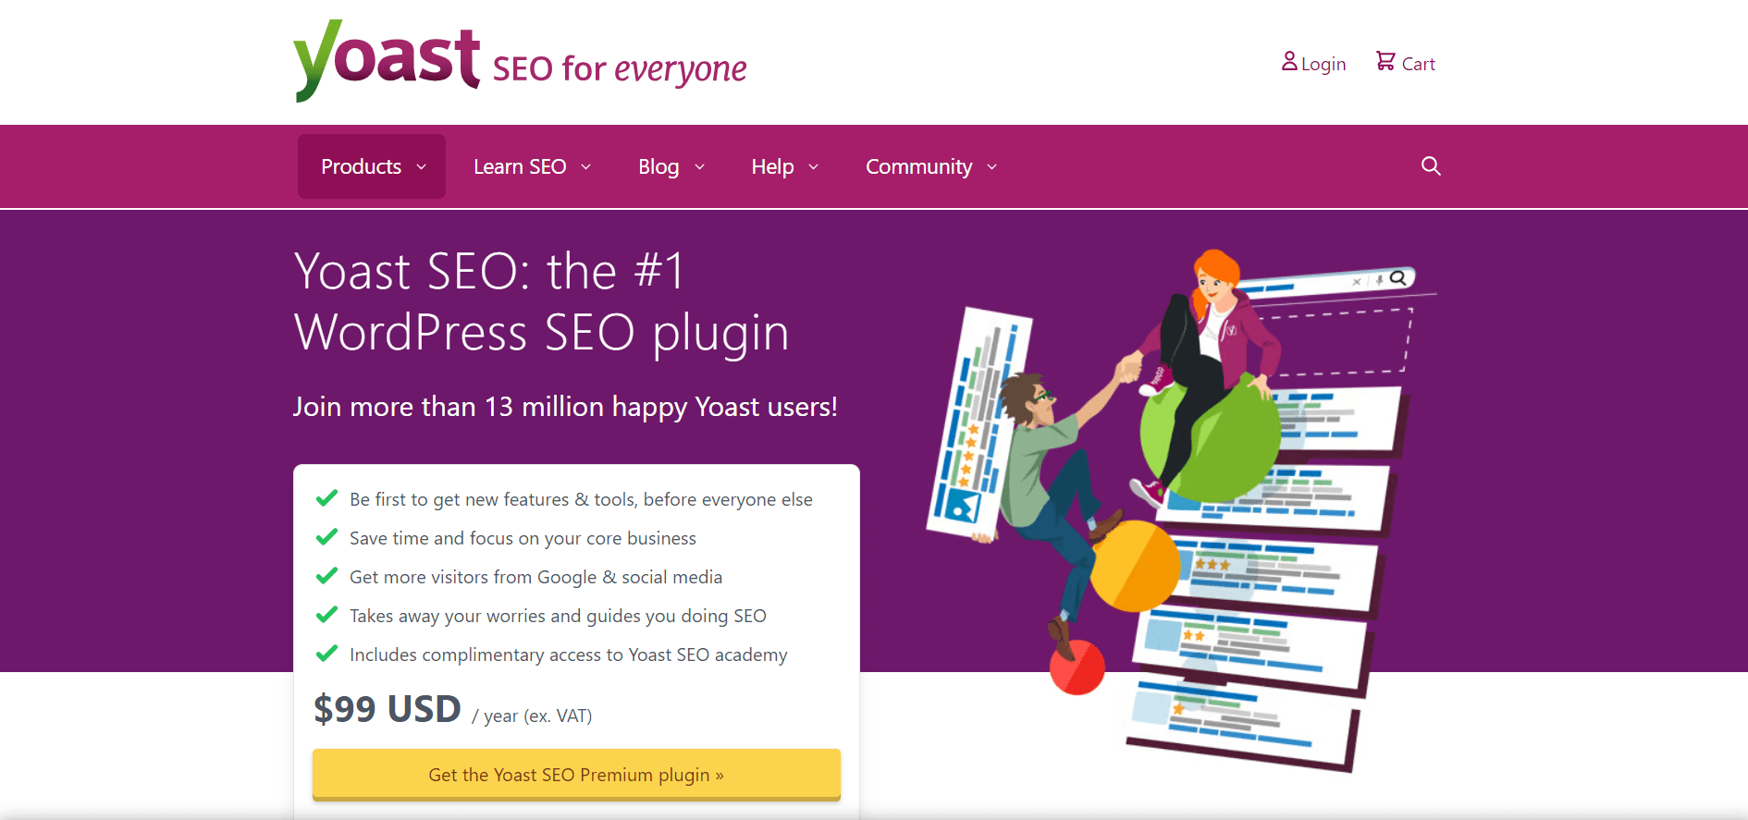1748x820 pixels.
Task: Expand the Community dropdown chevron
Action: (x=991, y=167)
